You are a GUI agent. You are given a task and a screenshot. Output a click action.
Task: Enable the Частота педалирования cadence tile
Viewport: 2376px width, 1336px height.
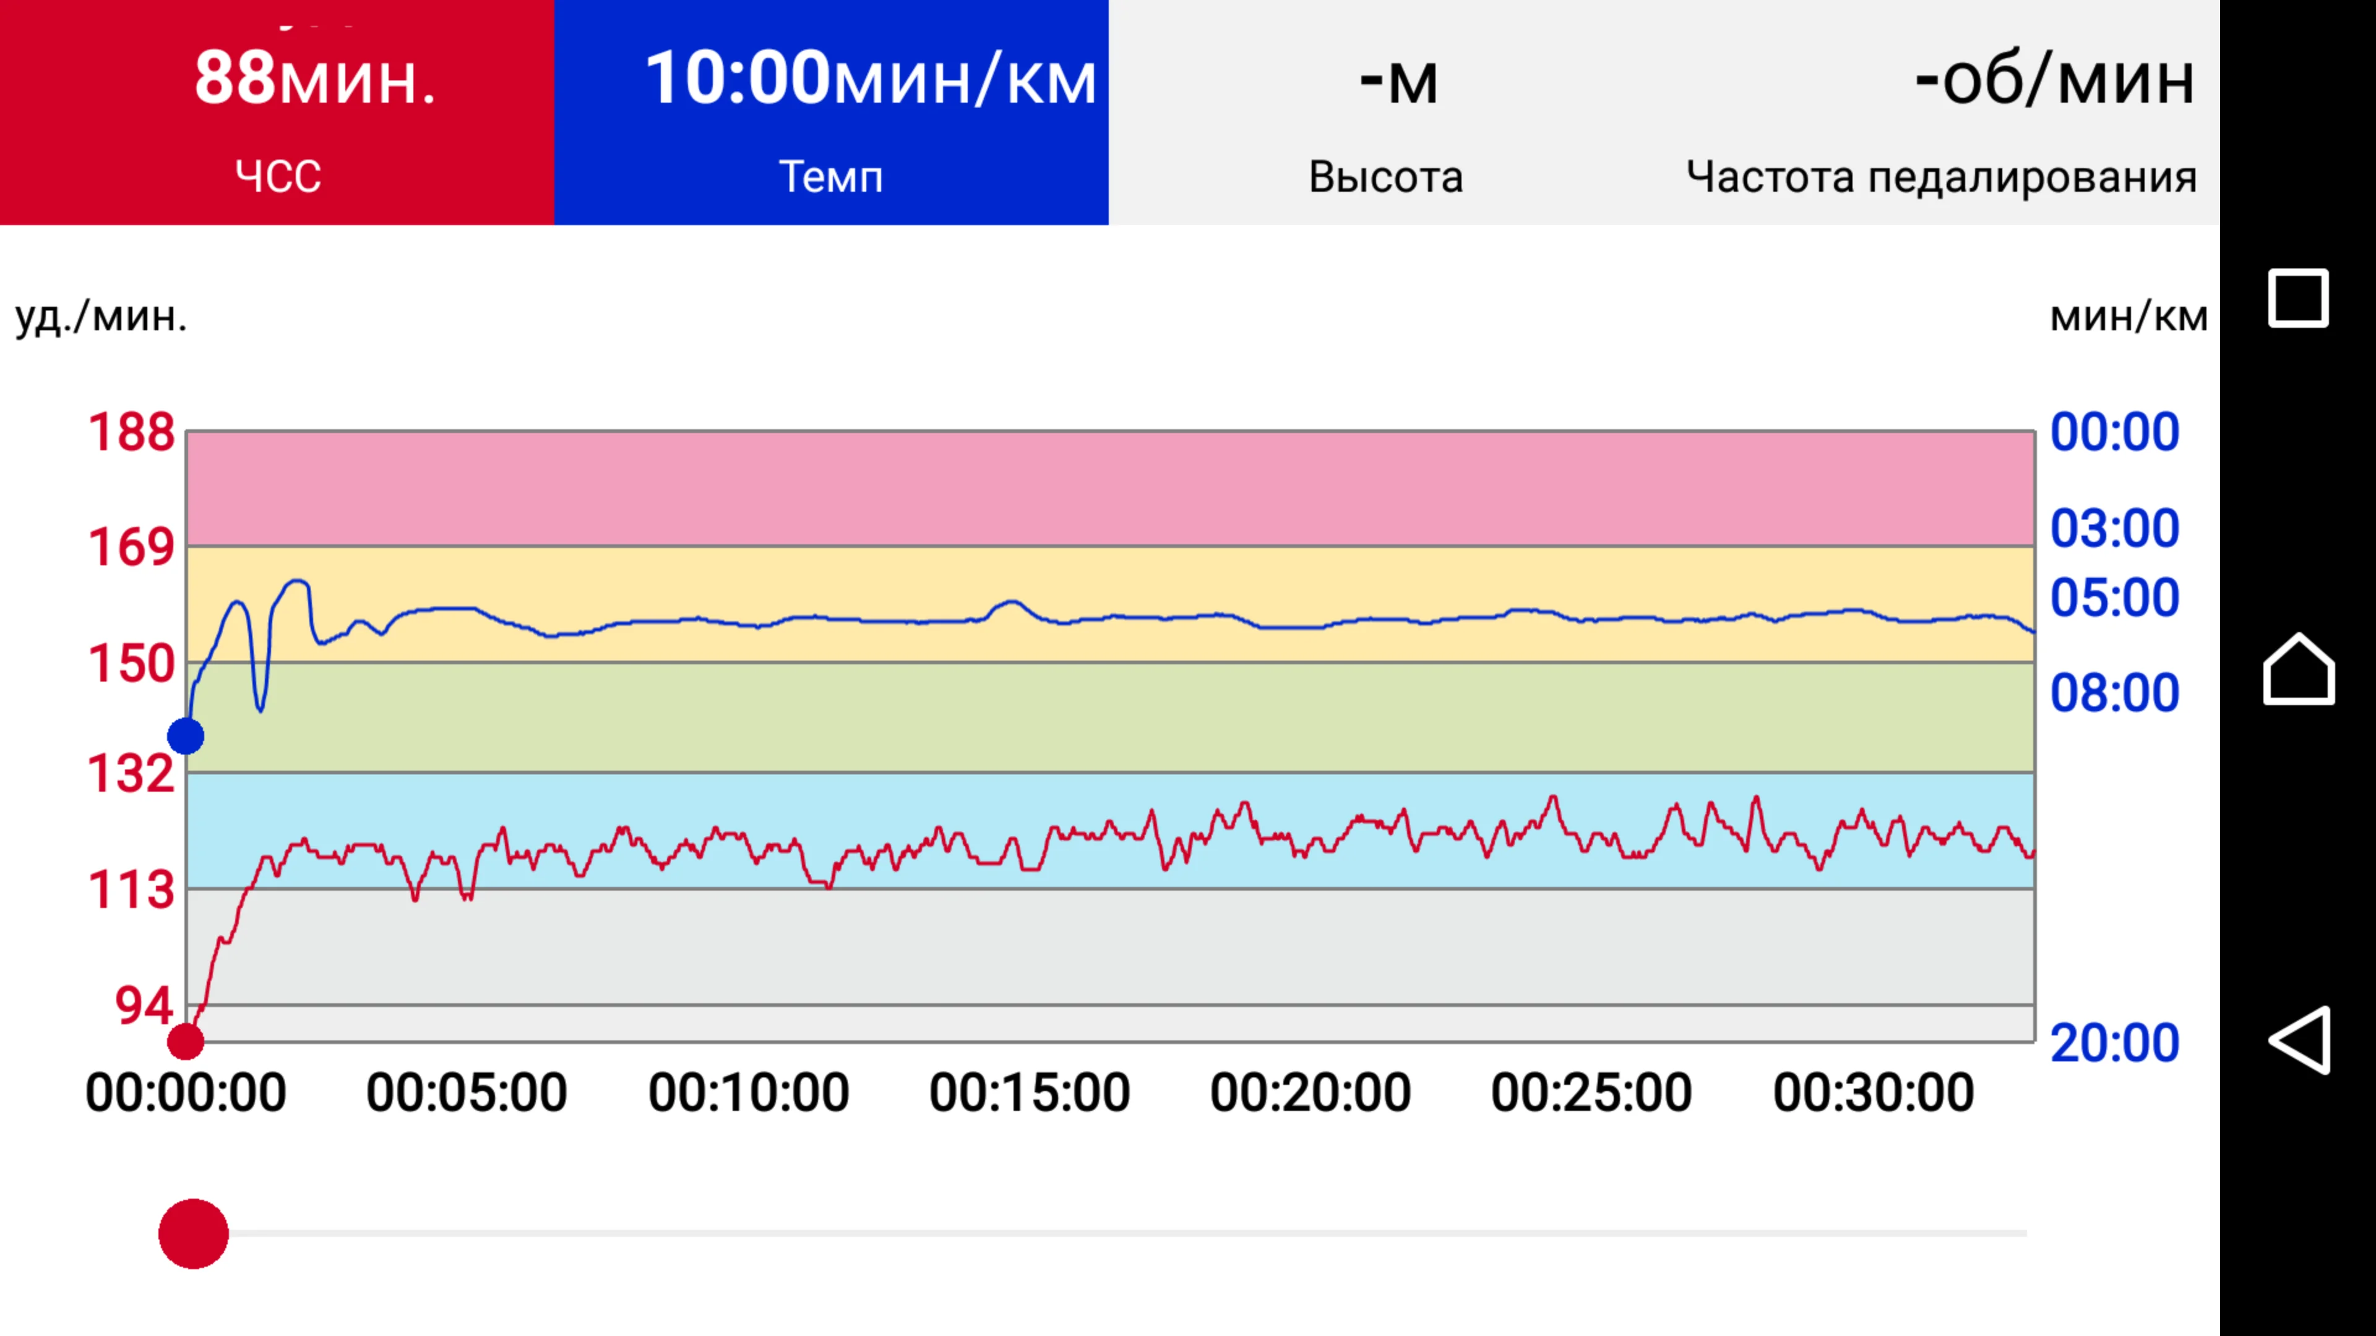[1940, 113]
